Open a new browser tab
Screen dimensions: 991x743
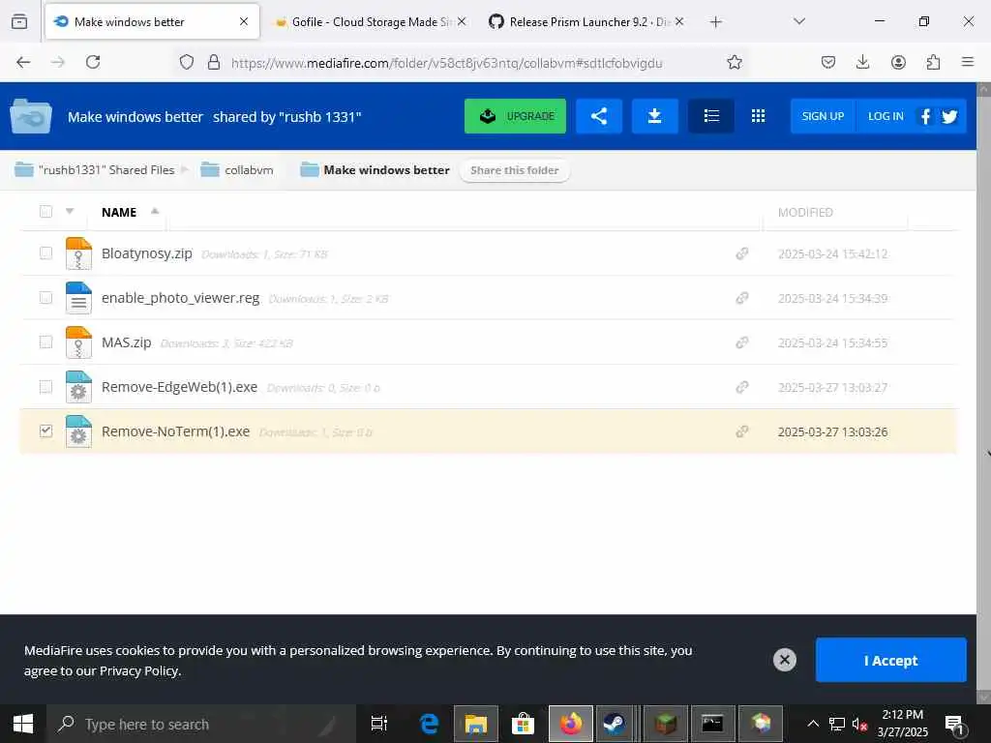point(715,21)
